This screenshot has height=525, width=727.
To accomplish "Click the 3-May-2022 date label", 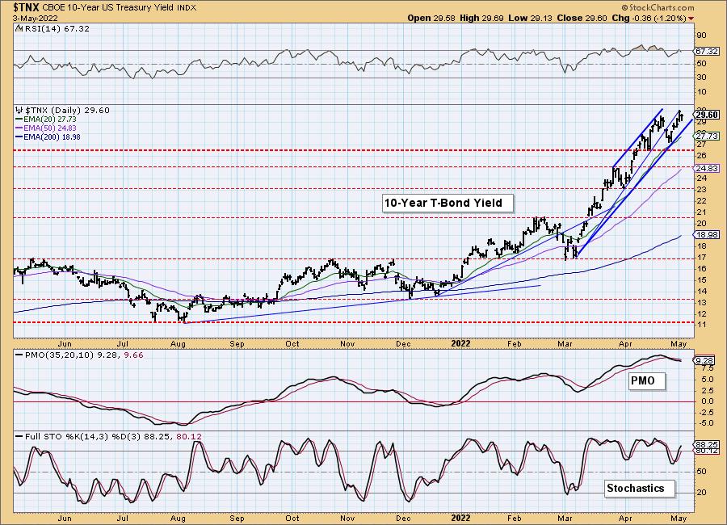I will coord(35,18).
